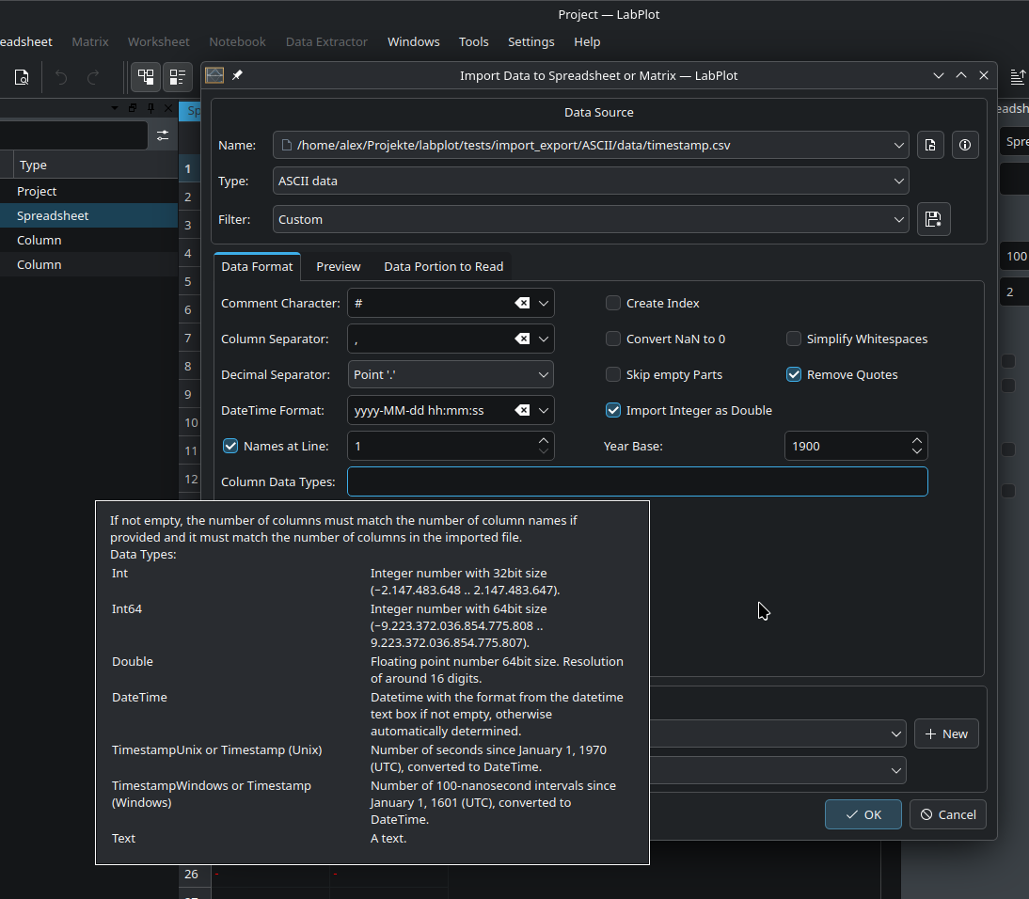Click the pin icon in dialog titlebar
Screen dimensions: 1029x899
click(237, 75)
